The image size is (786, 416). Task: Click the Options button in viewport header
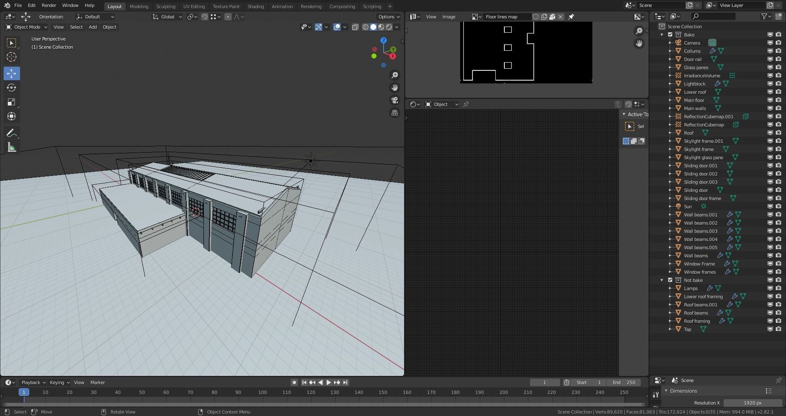pyautogui.click(x=388, y=17)
